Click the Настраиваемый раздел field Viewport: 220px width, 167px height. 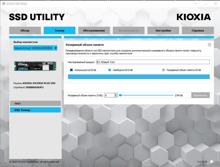[x=153, y=62]
